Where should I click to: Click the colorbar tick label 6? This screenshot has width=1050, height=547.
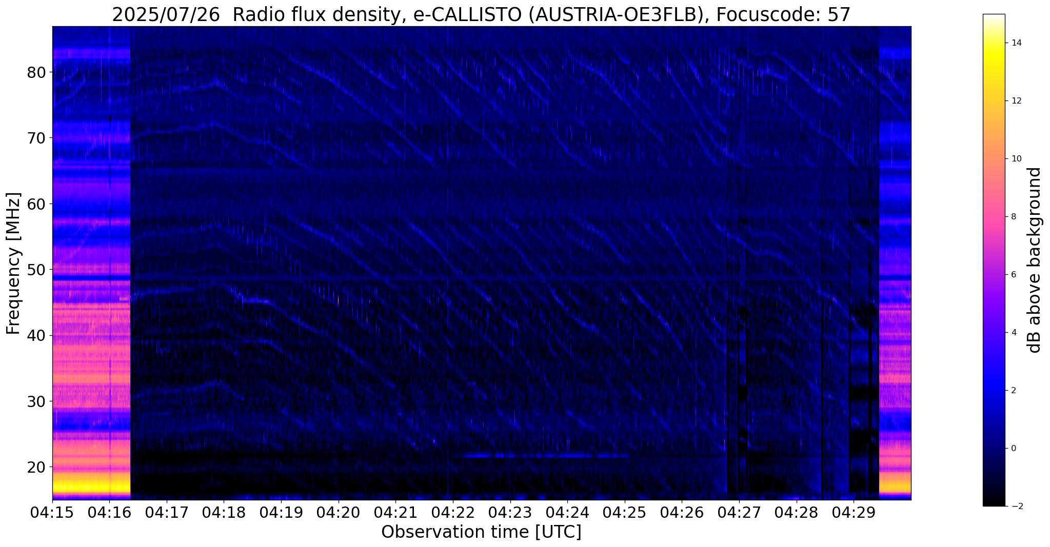coord(1013,274)
